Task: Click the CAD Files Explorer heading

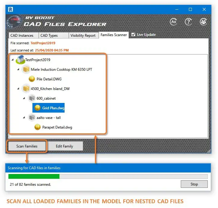Action: tap(65, 24)
